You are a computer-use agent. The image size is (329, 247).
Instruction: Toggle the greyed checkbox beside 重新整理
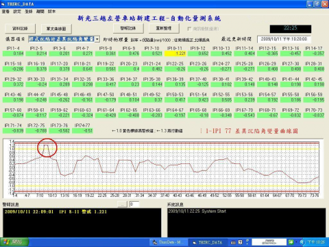189,29
